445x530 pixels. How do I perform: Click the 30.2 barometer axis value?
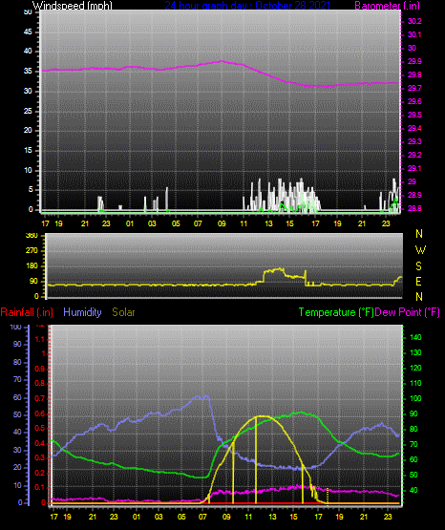(x=414, y=21)
